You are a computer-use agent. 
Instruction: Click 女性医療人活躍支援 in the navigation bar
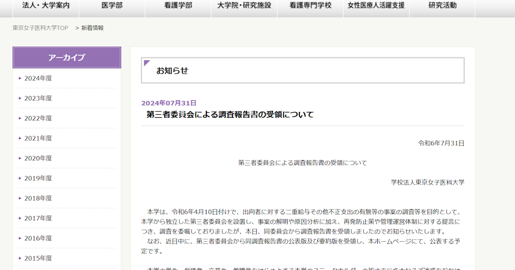pyautogui.click(x=376, y=6)
